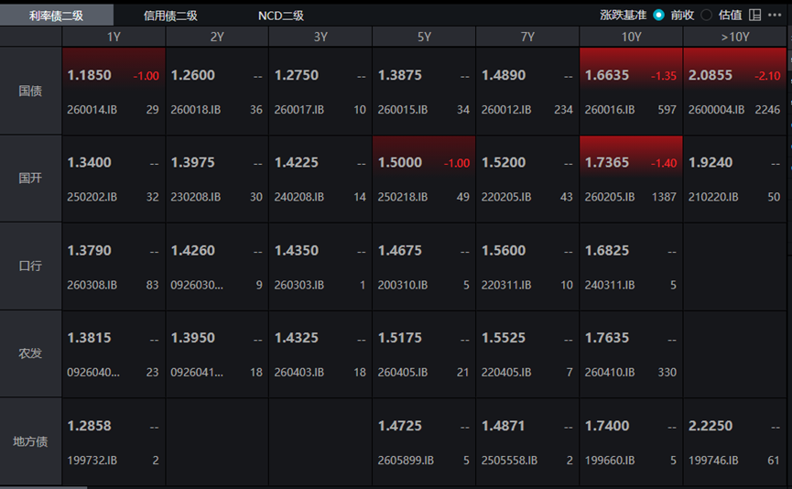Click the 1.4871 yield value
This screenshot has width=792, height=489.
point(504,426)
